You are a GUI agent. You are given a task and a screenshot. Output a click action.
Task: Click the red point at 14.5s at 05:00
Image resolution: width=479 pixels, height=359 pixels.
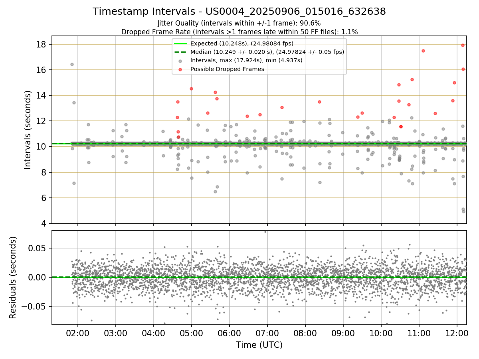point(191,89)
